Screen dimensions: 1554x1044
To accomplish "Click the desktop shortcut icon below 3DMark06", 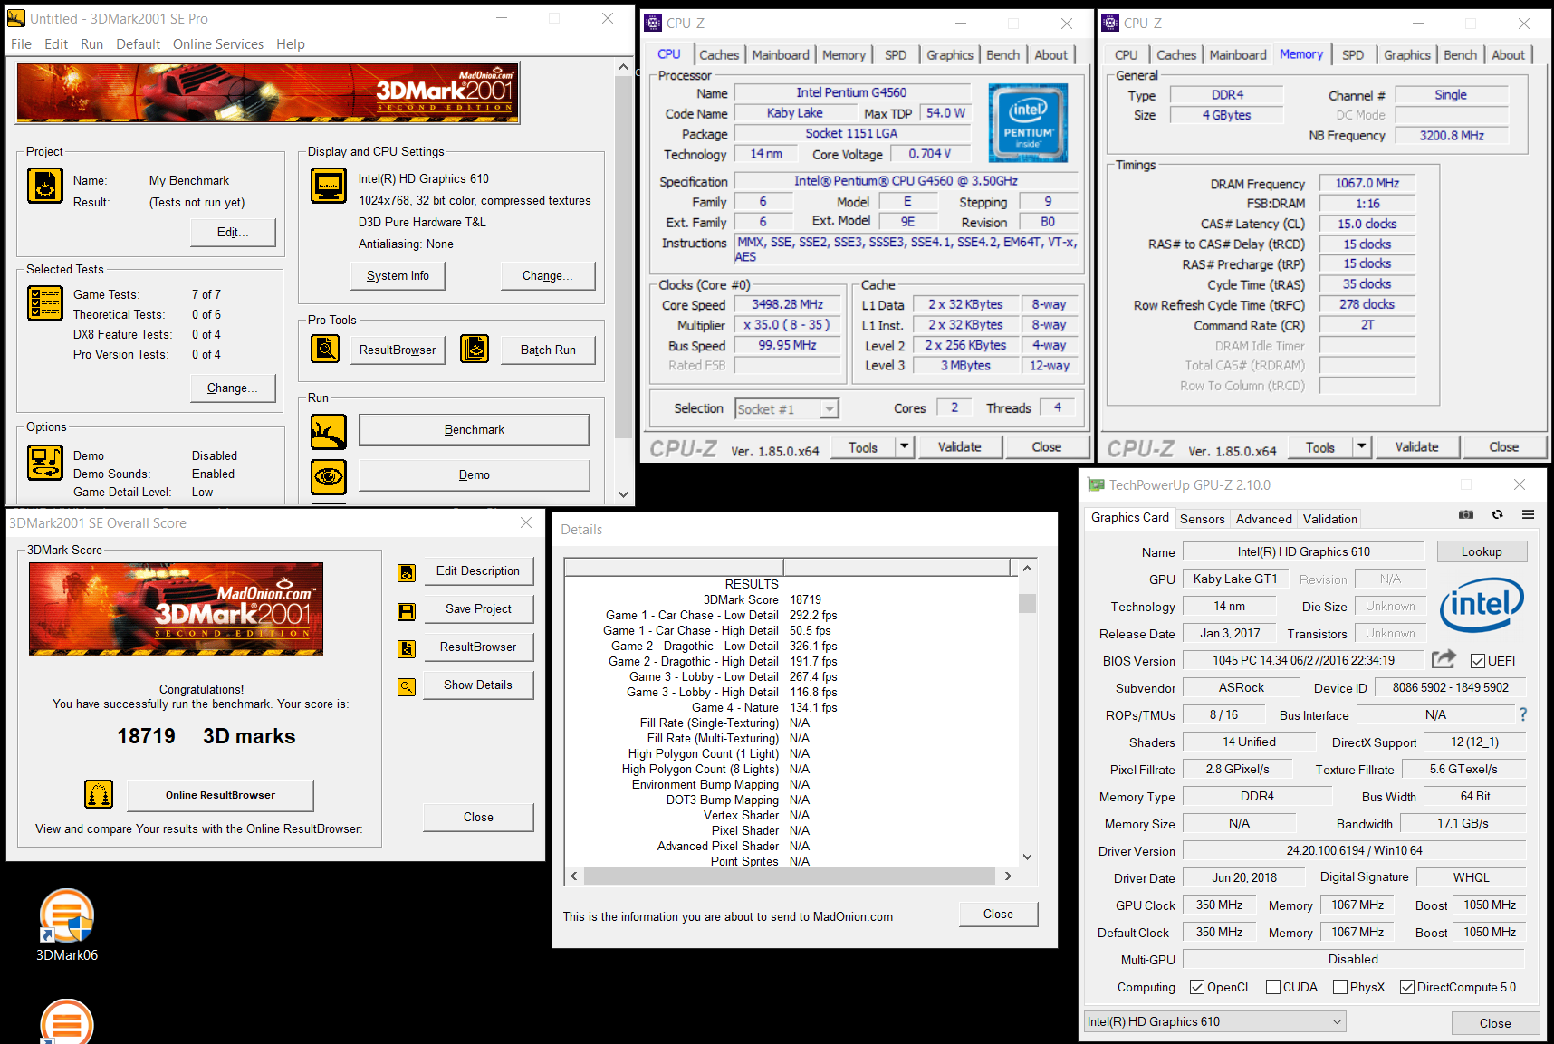I will [x=67, y=1021].
